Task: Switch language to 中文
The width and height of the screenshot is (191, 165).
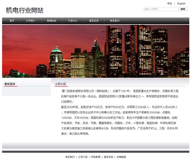Action: click(169, 4)
